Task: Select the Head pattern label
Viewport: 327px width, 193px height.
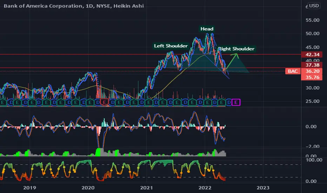Action: (x=207, y=29)
